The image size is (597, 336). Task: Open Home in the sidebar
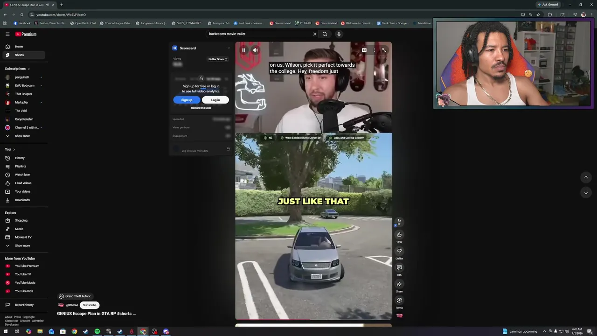point(23,47)
